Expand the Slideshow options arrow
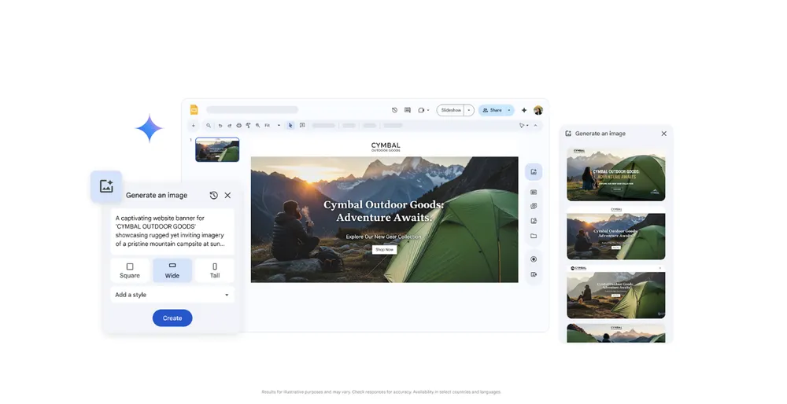The width and height of the screenshot is (787, 404). point(469,110)
